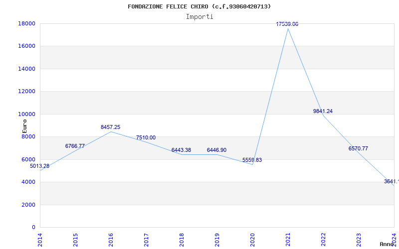Viewport: 399px width, 249px height.
Task: Click the 2000 y-axis value
Action: pyautogui.click(x=28, y=205)
